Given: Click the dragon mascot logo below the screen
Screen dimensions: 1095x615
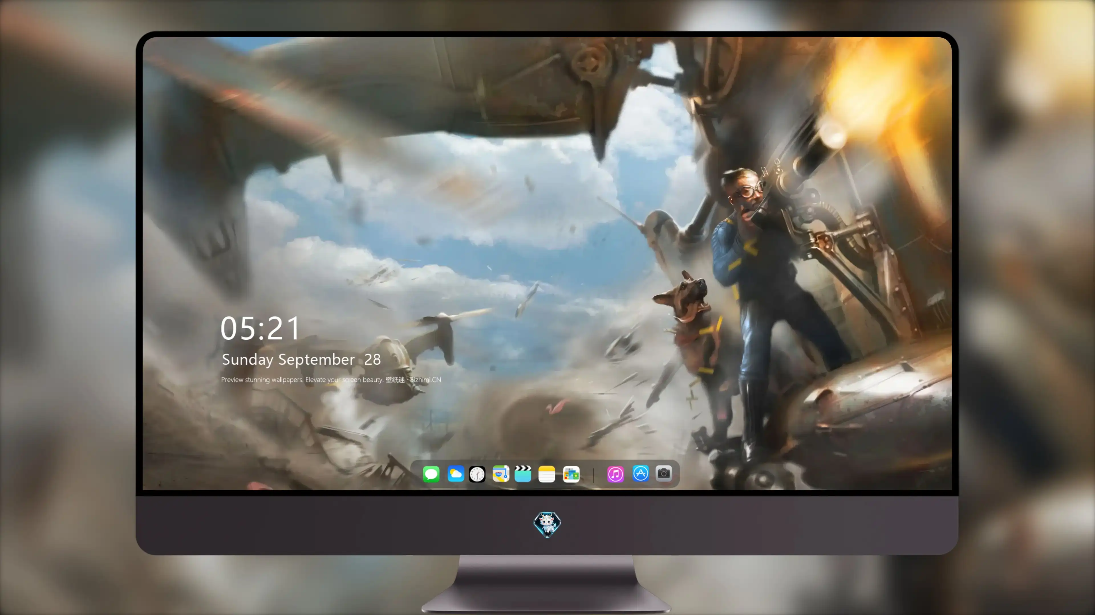Looking at the screenshot, I should (547, 524).
